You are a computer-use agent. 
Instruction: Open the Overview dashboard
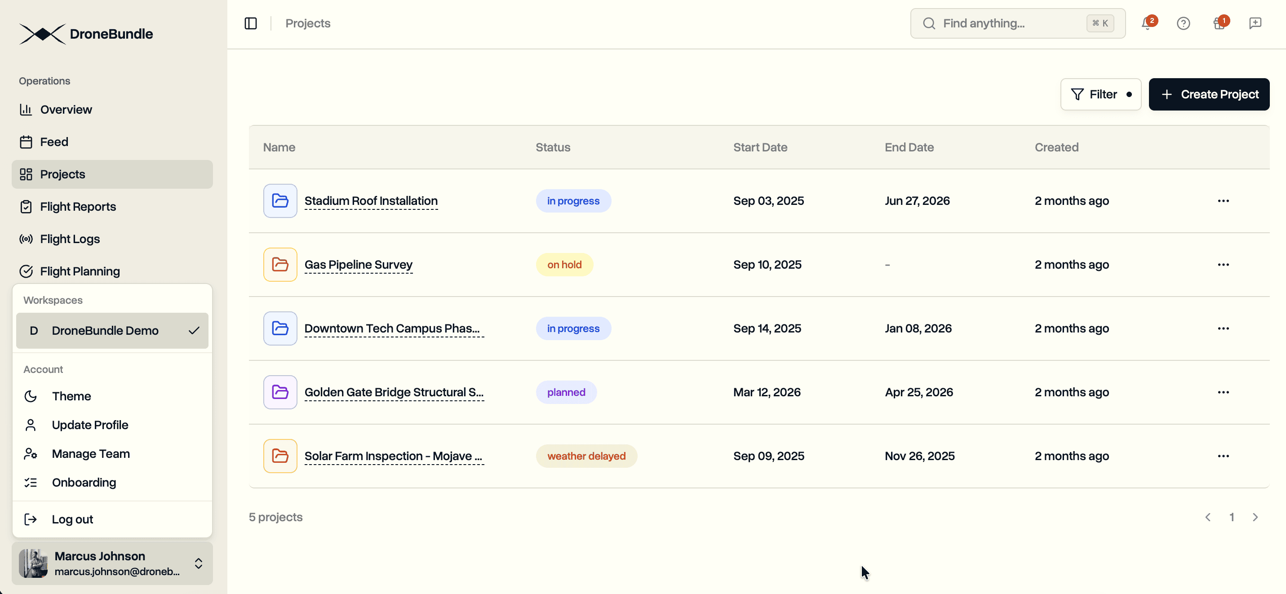(x=66, y=109)
